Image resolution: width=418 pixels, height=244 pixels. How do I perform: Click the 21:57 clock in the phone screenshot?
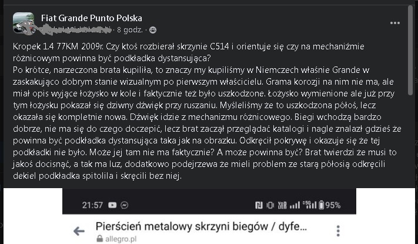tap(92, 205)
